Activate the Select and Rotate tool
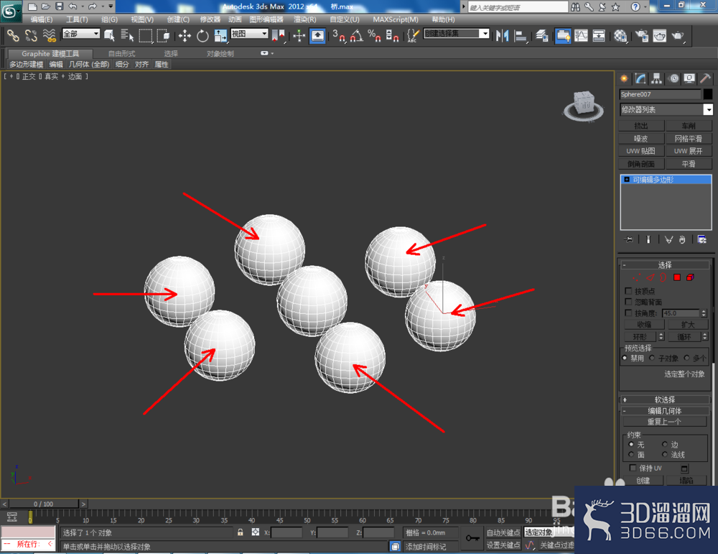The height and width of the screenshot is (554, 718). [202, 35]
